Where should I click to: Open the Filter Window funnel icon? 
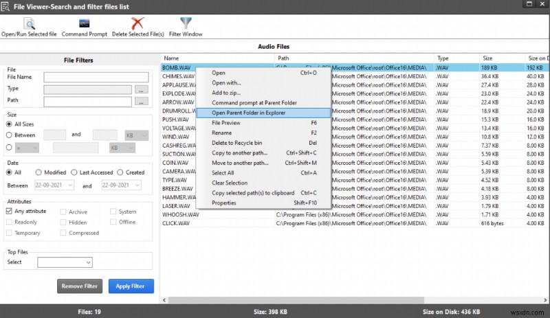pos(186,23)
